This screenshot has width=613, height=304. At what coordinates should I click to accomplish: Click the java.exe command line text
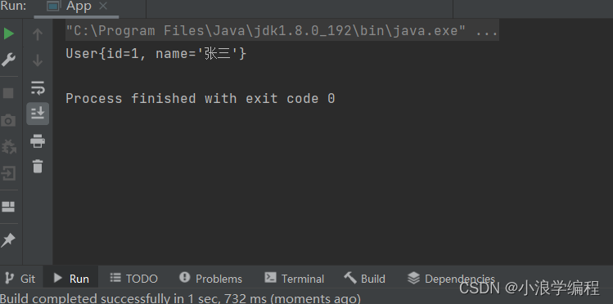pyautogui.click(x=282, y=30)
